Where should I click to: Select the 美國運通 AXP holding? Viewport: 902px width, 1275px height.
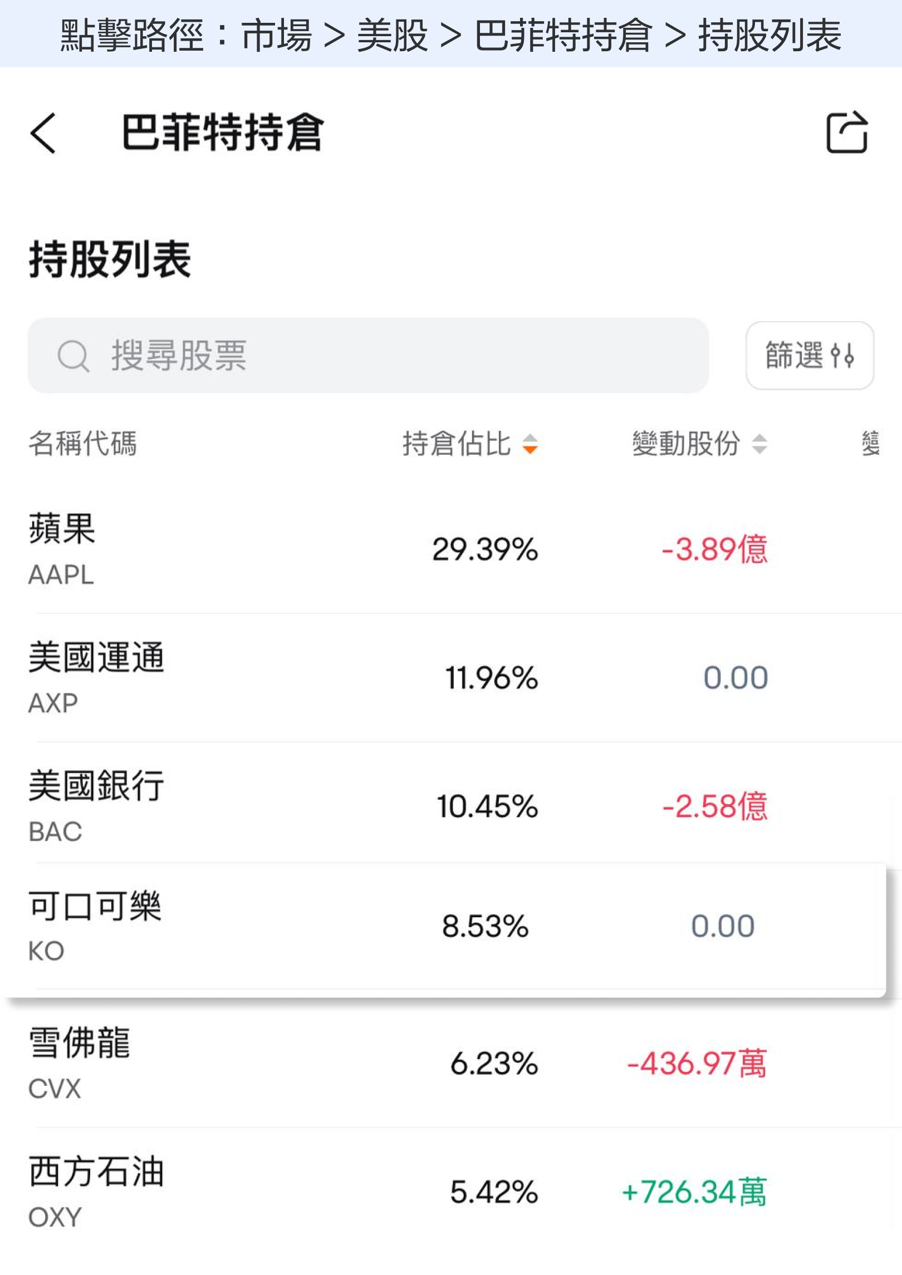pos(96,677)
